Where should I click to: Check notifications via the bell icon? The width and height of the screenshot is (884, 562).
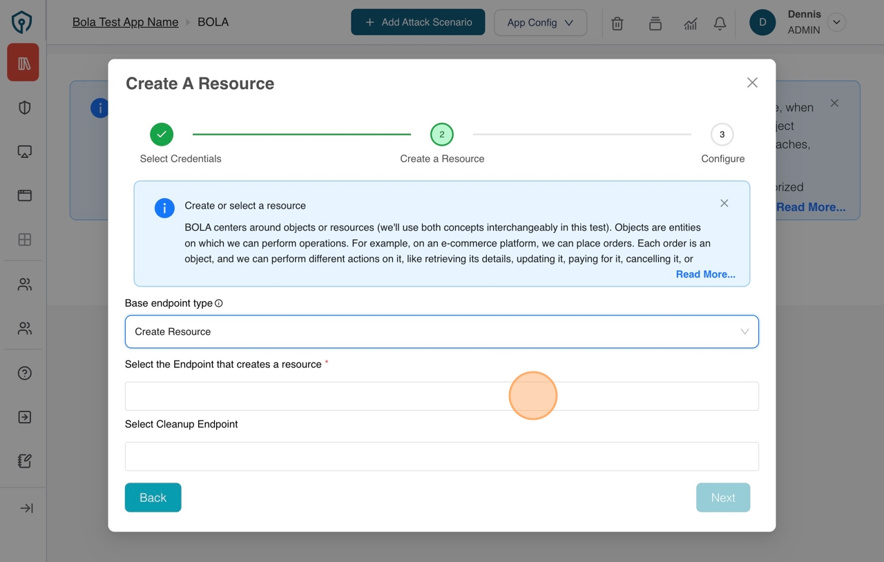pyautogui.click(x=719, y=23)
